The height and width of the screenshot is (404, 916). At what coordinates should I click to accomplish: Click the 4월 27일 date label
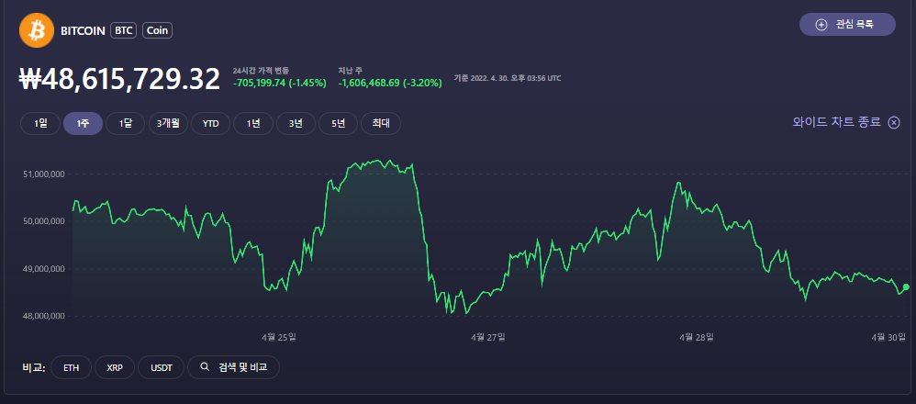[x=487, y=337]
